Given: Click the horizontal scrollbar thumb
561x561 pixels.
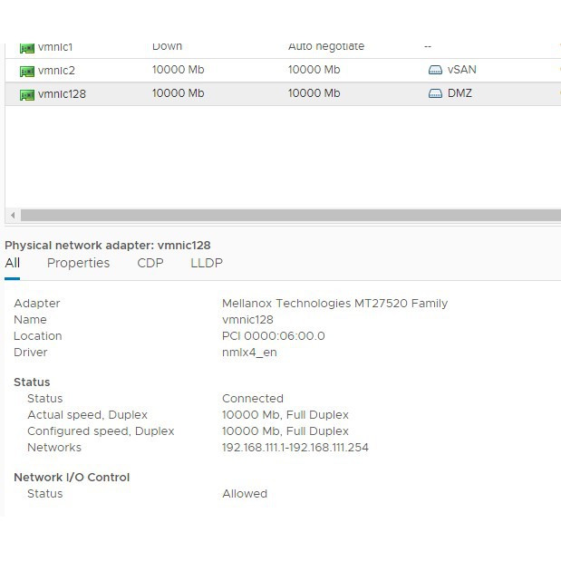Looking at the screenshot, I should click(290, 216).
